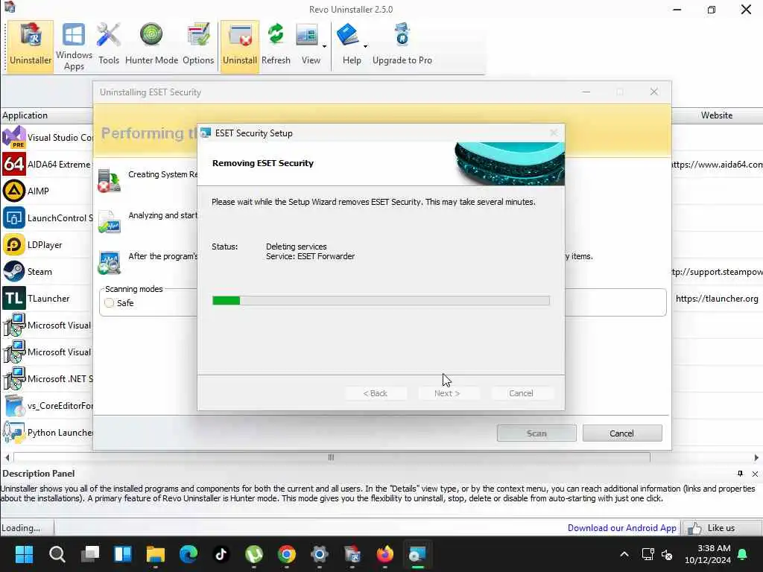
Task: Click the after-uninstall scan step icon
Action: pyautogui.click(x=109, y=263)
